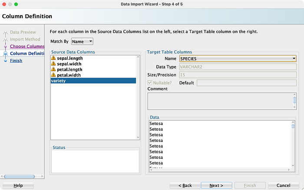Click warning icon beside sepal.width
The height and width of the screenshot is (190, 304).
click(x=53, y=64)
